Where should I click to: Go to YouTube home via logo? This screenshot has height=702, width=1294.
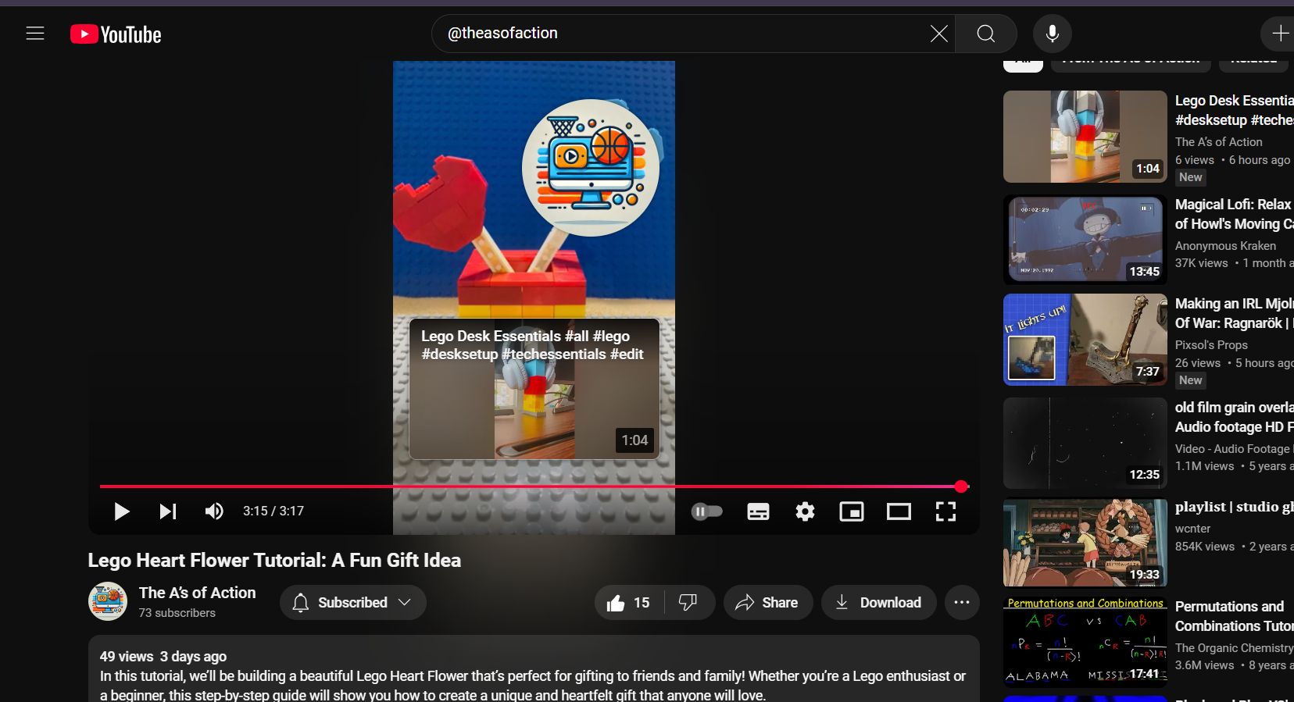point(116,34)
